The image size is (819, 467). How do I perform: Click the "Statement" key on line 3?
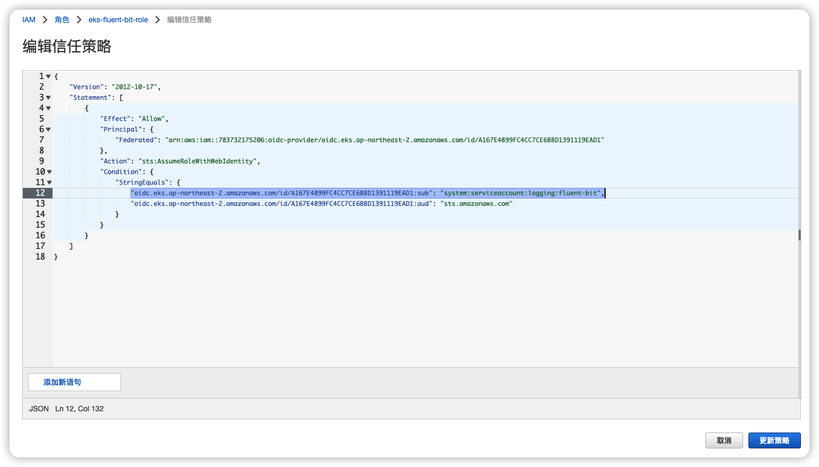[90, 98]
